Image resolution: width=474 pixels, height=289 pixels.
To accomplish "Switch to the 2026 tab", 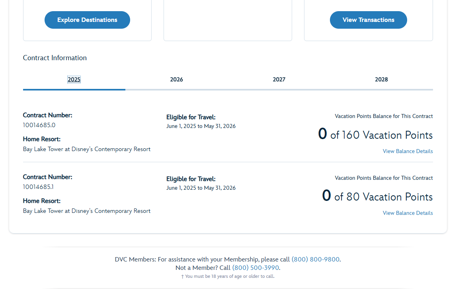I will pyautogui.click(x=176, y=79).
